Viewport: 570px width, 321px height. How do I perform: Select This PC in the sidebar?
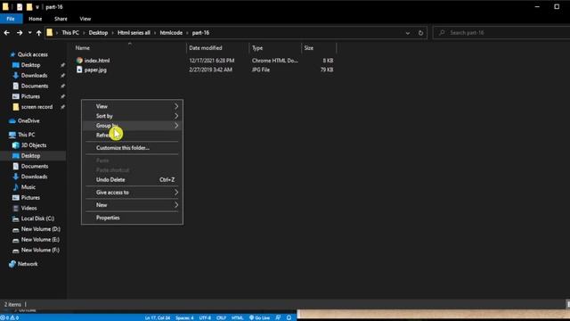26,135
